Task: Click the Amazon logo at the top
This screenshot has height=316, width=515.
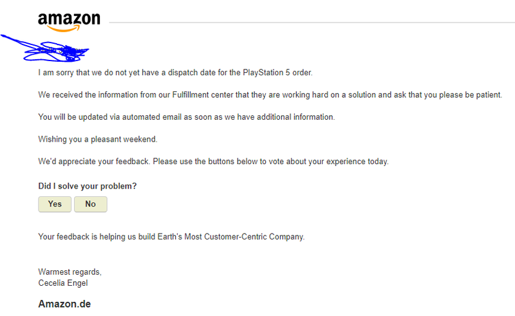Action: (69, 20)
